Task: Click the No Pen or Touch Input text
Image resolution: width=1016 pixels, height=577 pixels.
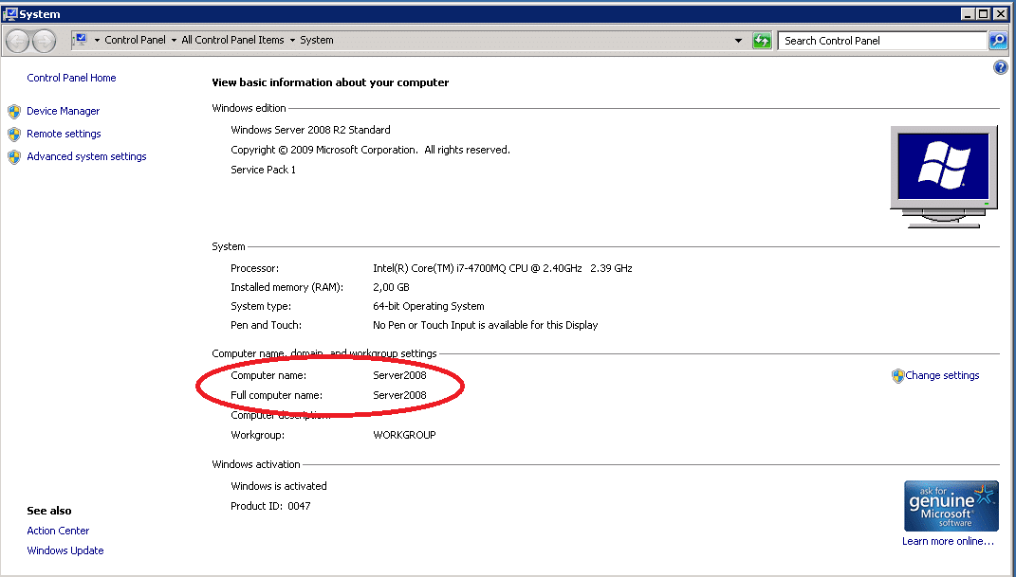Action: point(486,325)
